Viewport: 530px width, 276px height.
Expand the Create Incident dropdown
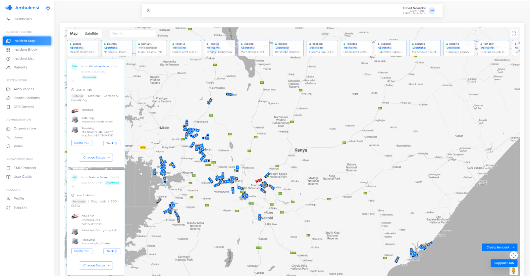(x=513, y=247)
